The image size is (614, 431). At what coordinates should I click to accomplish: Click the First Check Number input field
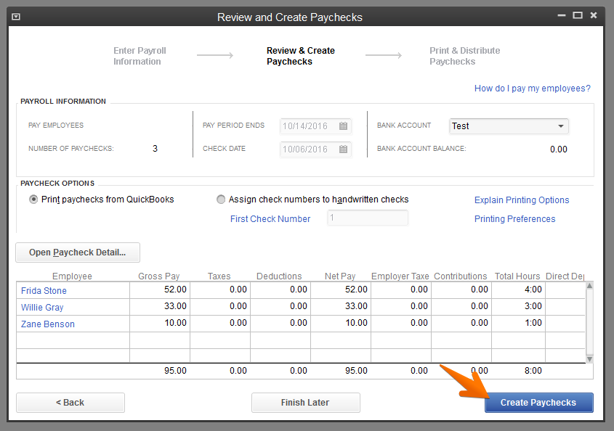coord(367,218)
